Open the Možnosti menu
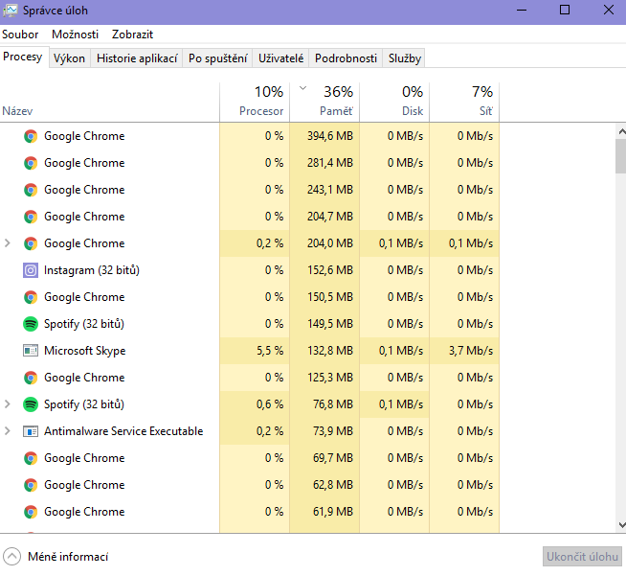Screen dimensions: 626x576 [x=75, y=34]
